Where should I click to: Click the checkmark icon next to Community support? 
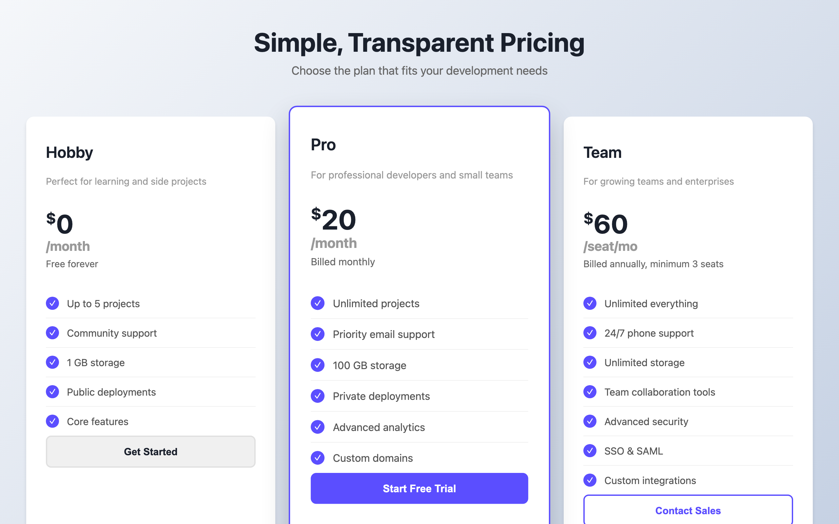[x=52, y=333]
